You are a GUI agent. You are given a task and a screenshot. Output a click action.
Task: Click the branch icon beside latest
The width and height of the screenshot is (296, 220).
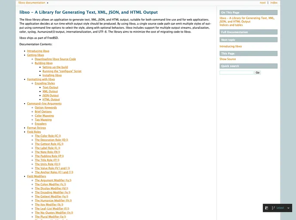pos(273,208)
